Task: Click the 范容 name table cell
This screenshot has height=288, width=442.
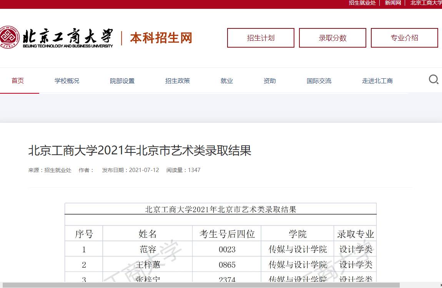Action: pyautogui.click(x=148, y=249)
